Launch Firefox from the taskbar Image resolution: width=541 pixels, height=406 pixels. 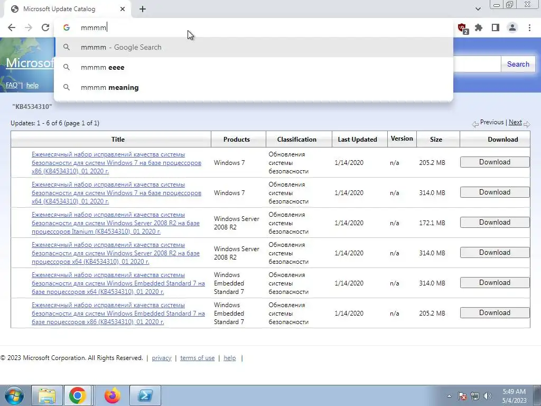click(113, 395)
